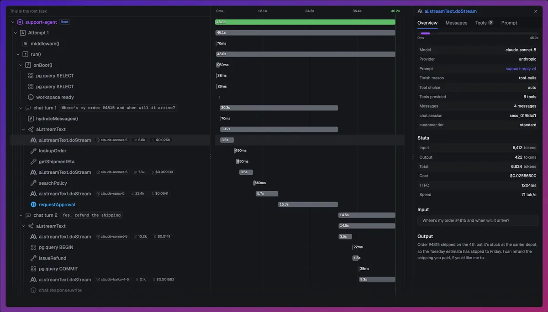Collapse ai.streamText chevron under chat turn 1

24,130
